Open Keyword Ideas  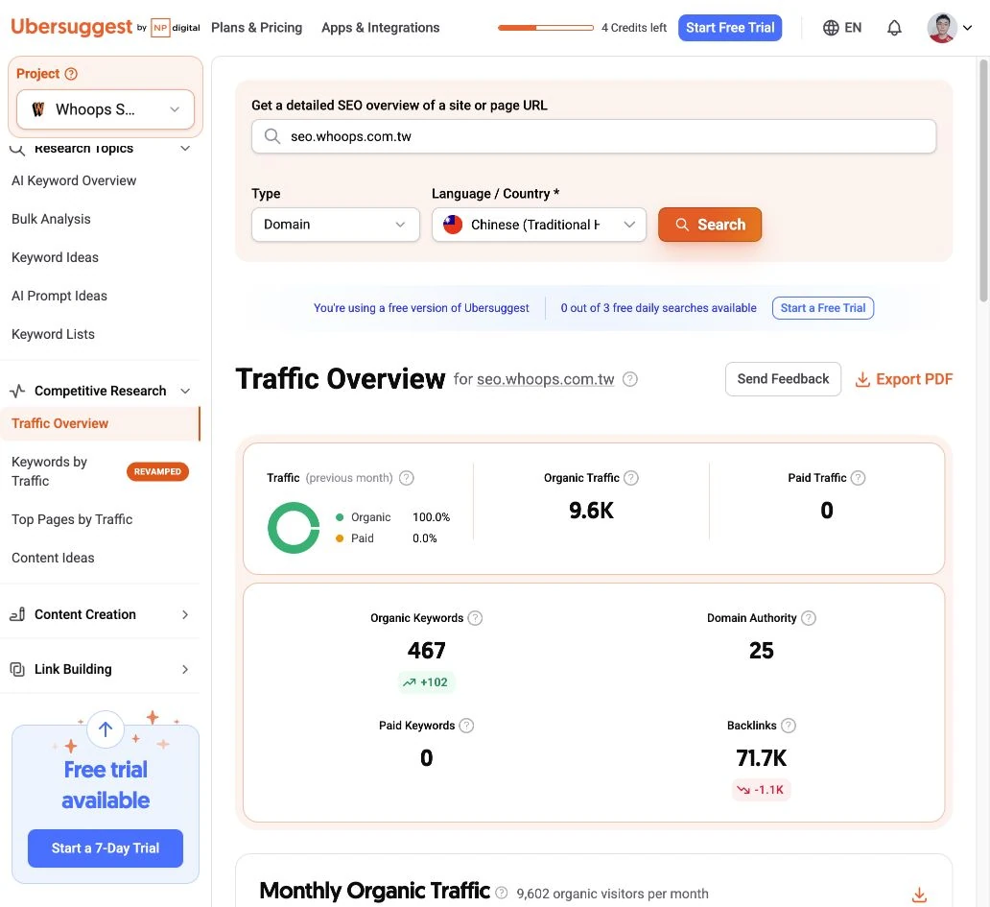click(55, 257)
